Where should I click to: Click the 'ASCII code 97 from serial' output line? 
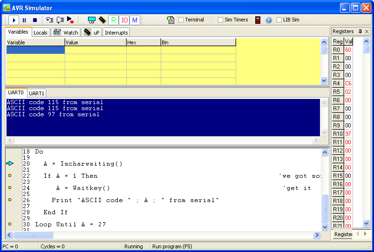click(x=53, y=114)
